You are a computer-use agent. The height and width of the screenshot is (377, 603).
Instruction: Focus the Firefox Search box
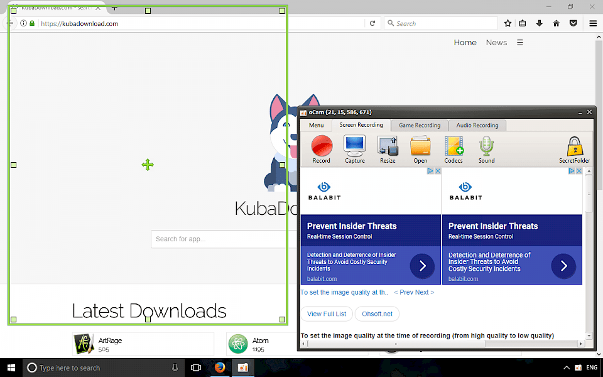441,23
